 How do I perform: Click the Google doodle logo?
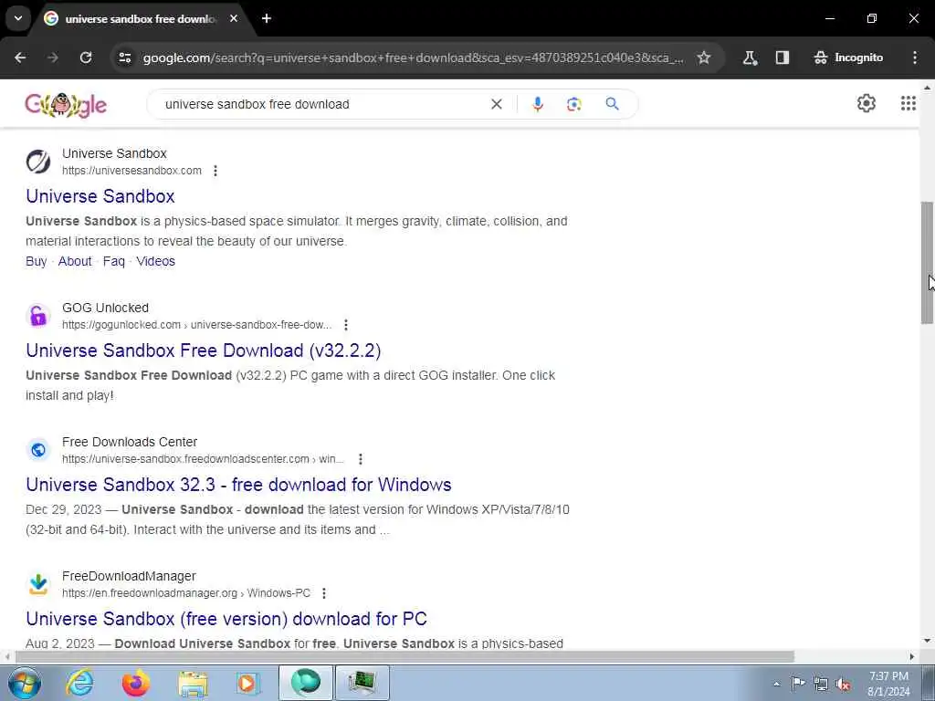point(66,105)
